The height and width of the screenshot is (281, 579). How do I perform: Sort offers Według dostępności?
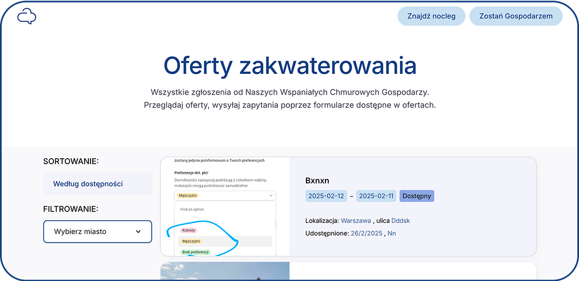point(98,184)
